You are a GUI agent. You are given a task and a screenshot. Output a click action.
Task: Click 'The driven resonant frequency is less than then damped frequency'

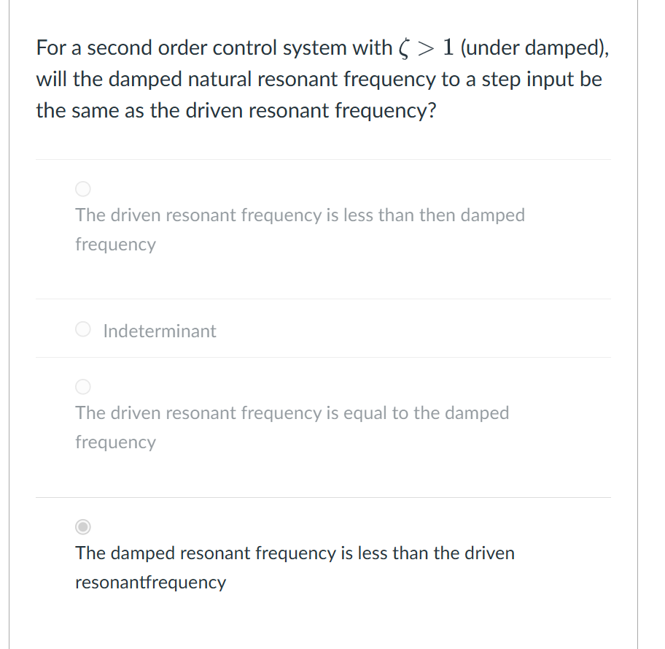(x=300, y=229)
